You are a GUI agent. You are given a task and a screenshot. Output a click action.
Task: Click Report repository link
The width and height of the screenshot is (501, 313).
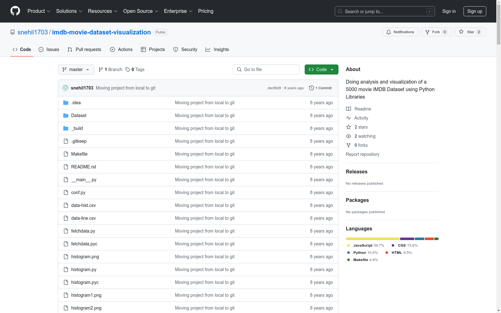coord(363,154)
